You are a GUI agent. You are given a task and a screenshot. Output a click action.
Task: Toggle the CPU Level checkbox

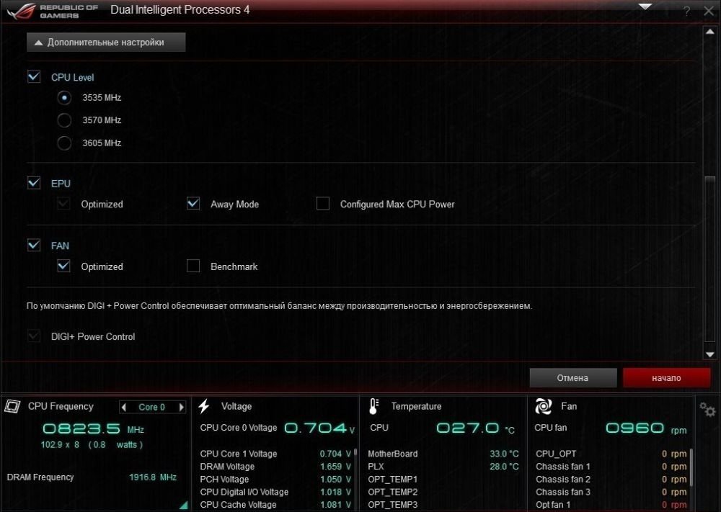[x=34, y=76]
